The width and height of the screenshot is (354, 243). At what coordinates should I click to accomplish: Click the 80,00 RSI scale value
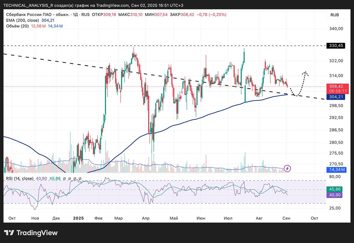tap(335, 177)
